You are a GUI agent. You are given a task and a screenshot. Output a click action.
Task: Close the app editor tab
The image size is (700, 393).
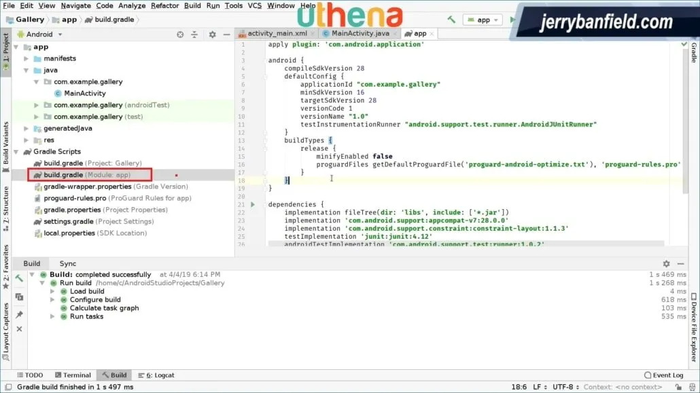click(x=432, y=33)
